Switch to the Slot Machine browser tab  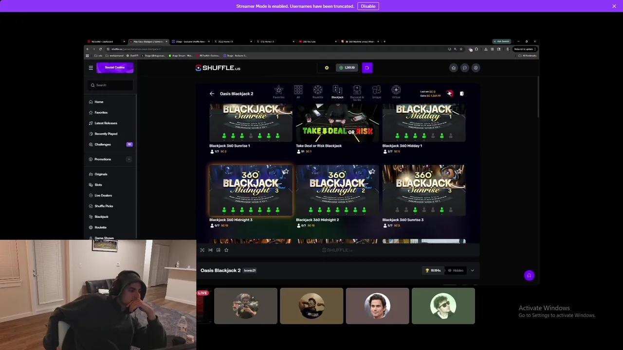point(360,41)
